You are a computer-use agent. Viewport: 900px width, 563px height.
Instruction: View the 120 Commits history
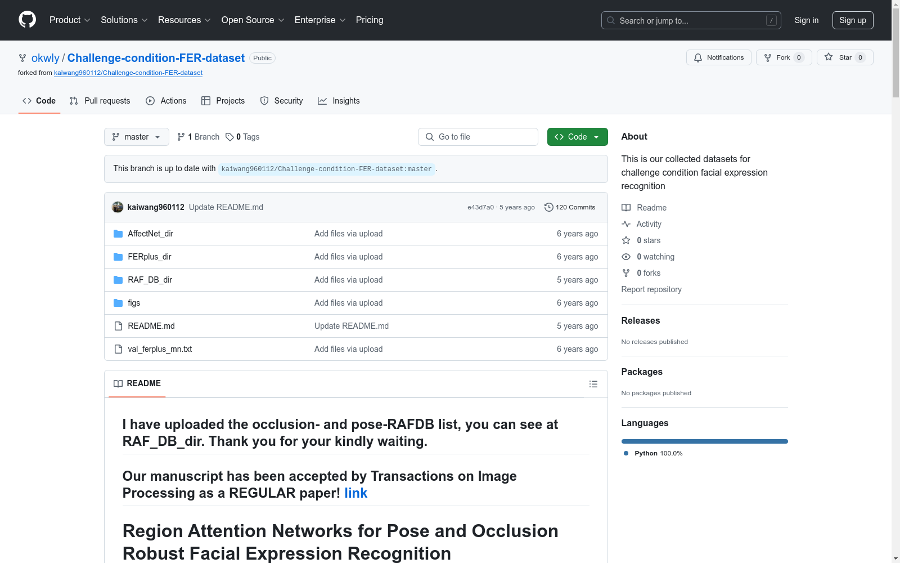570,207
